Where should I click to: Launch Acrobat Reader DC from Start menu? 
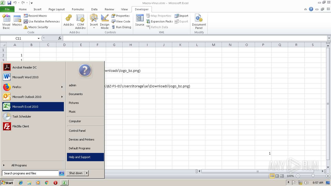33,67
